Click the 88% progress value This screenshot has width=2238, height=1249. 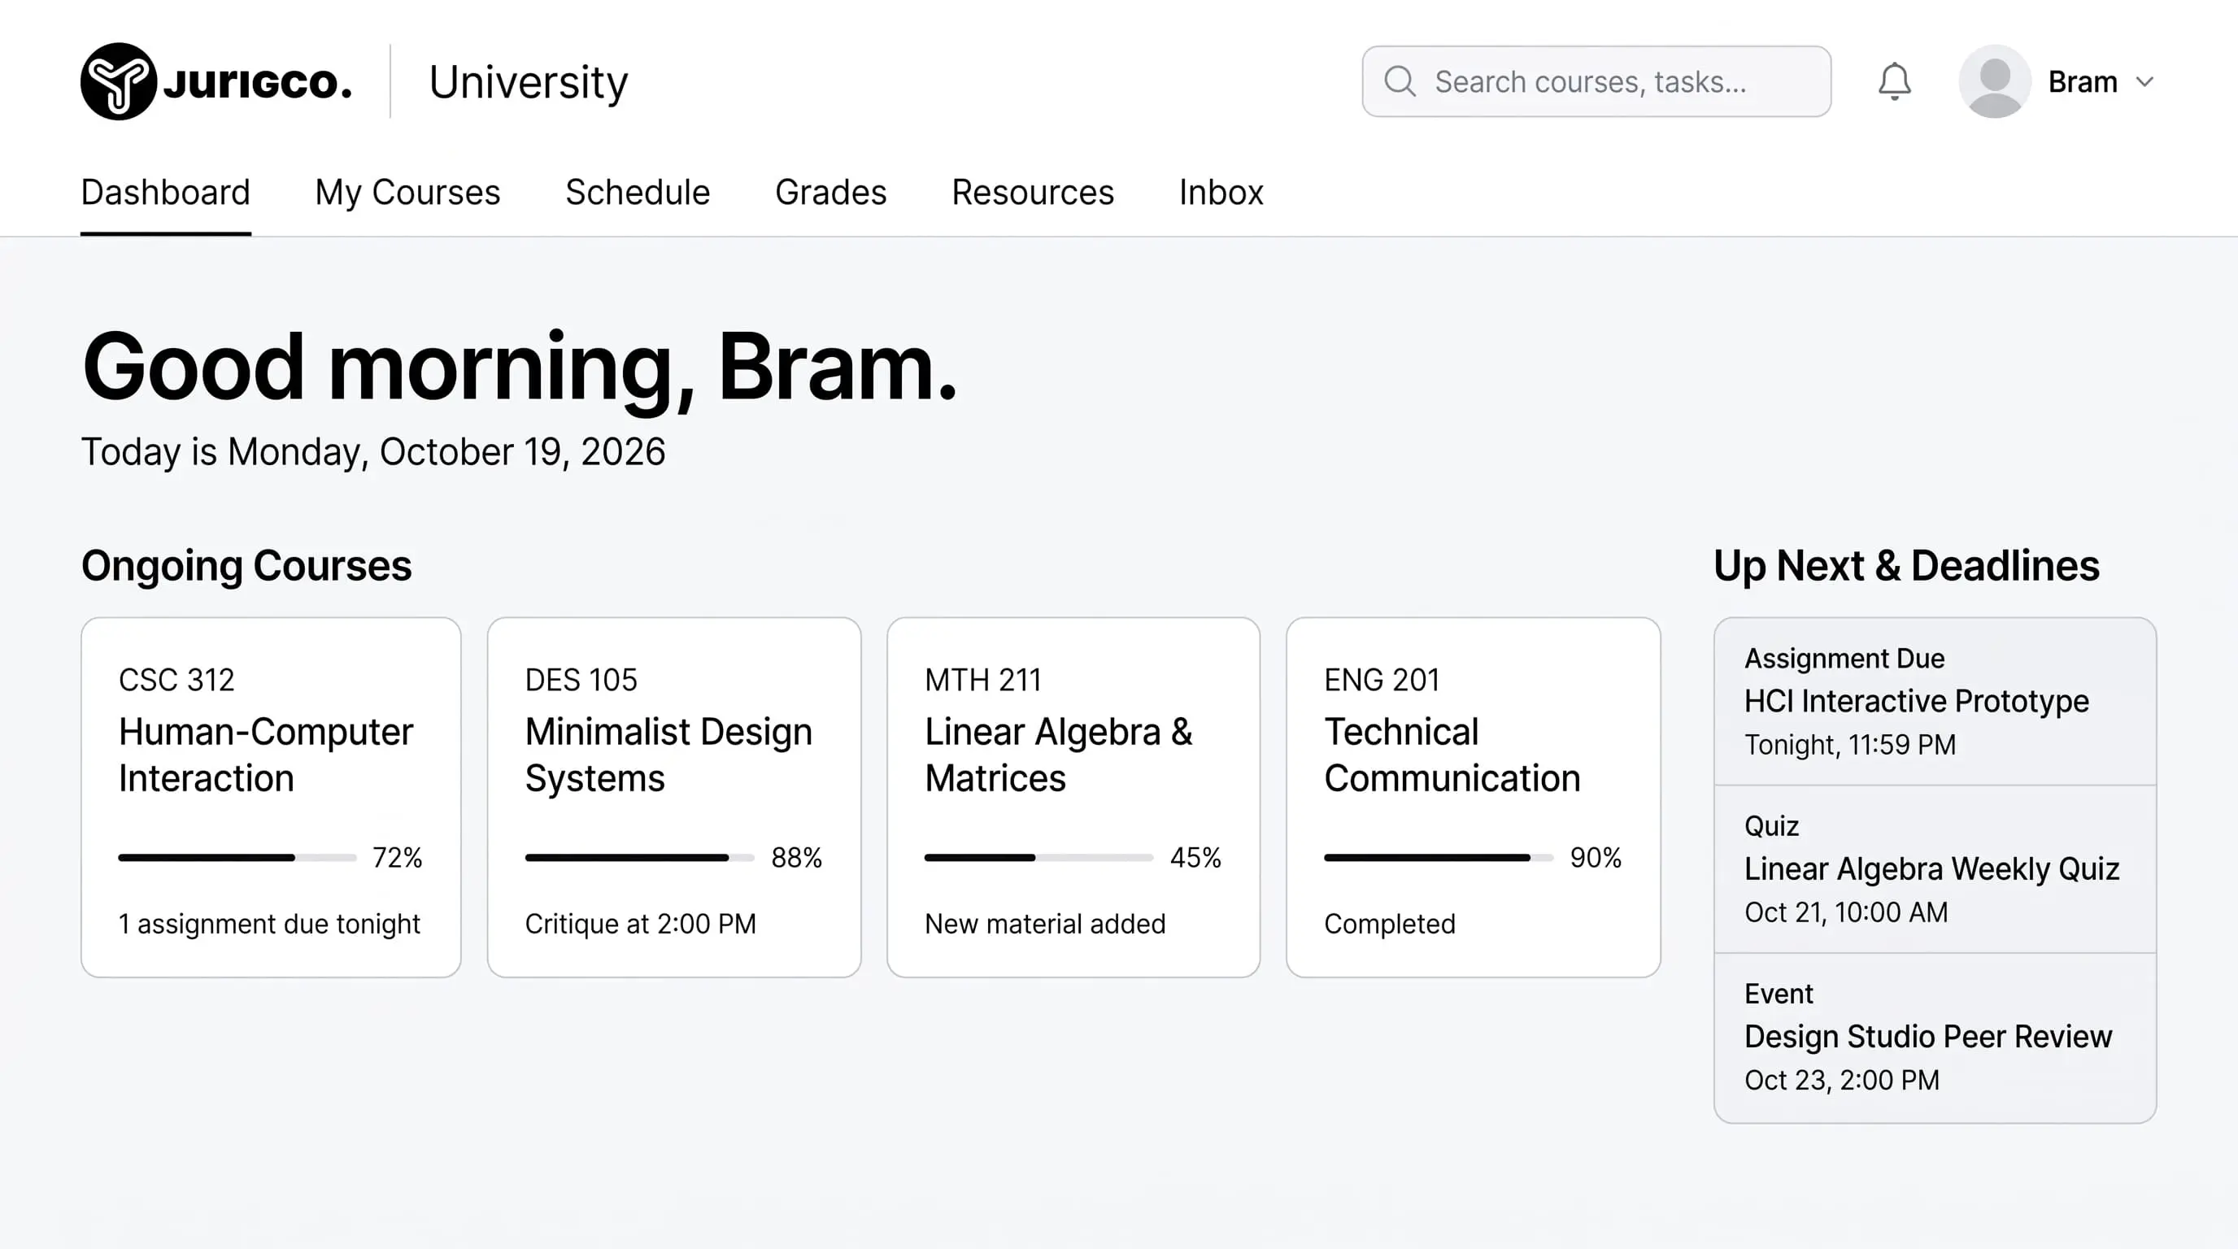point(797,857)
